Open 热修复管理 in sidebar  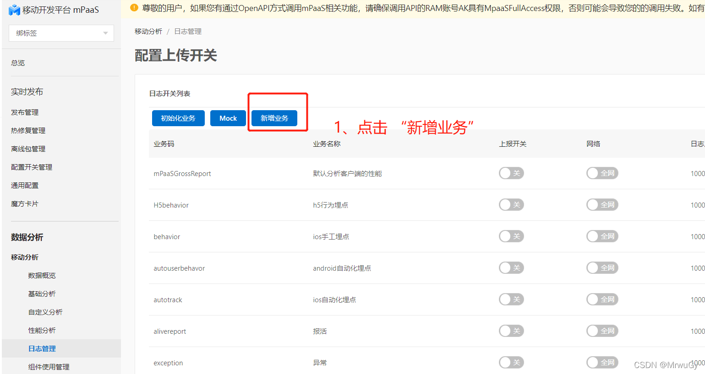click(28, 131)
